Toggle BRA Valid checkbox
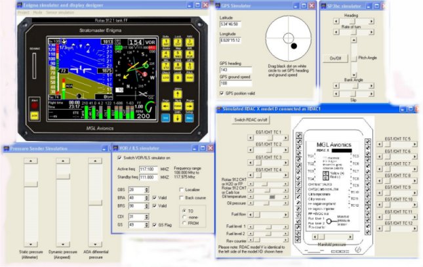The width and height of the screenshot is (423, 267). [154, 197]
